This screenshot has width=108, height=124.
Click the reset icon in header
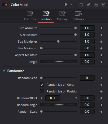[103, 5]
